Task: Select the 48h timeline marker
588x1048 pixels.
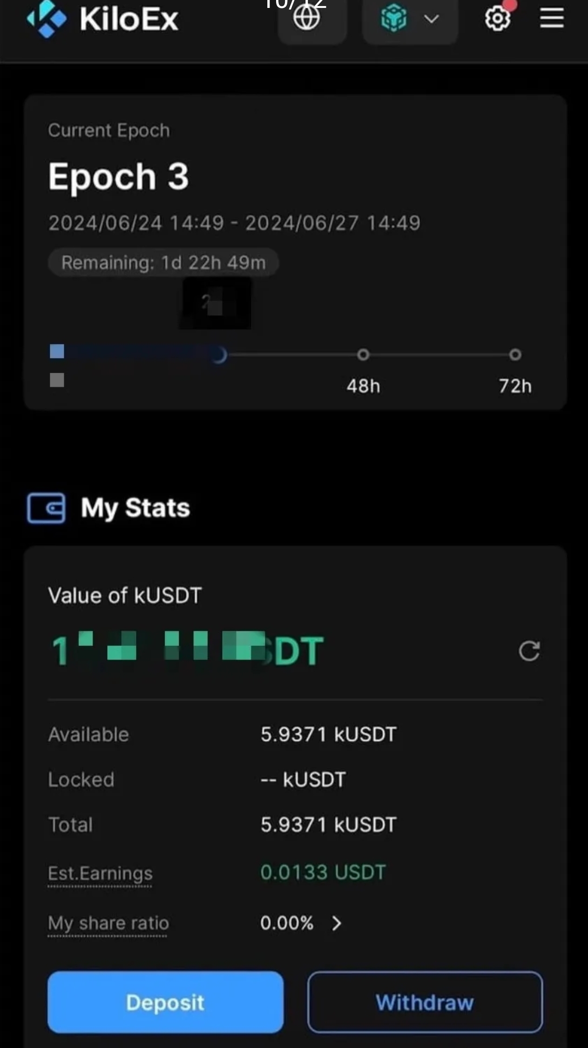Action: (363, 355)
